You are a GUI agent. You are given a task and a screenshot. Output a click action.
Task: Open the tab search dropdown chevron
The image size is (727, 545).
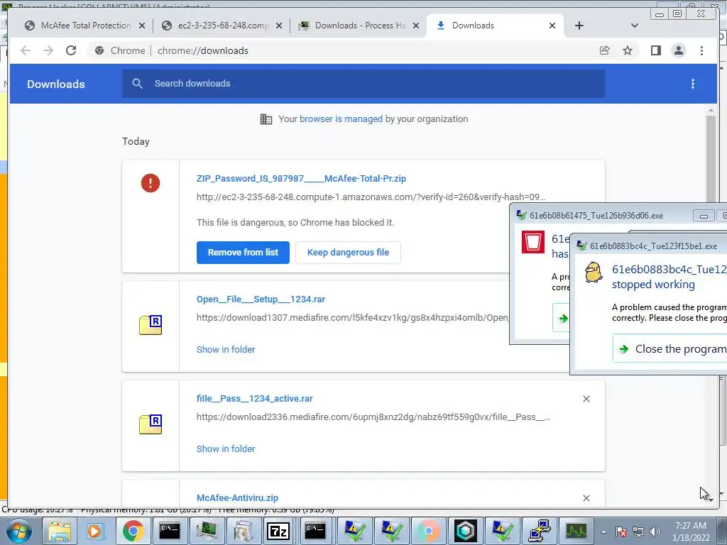point(635,26)
